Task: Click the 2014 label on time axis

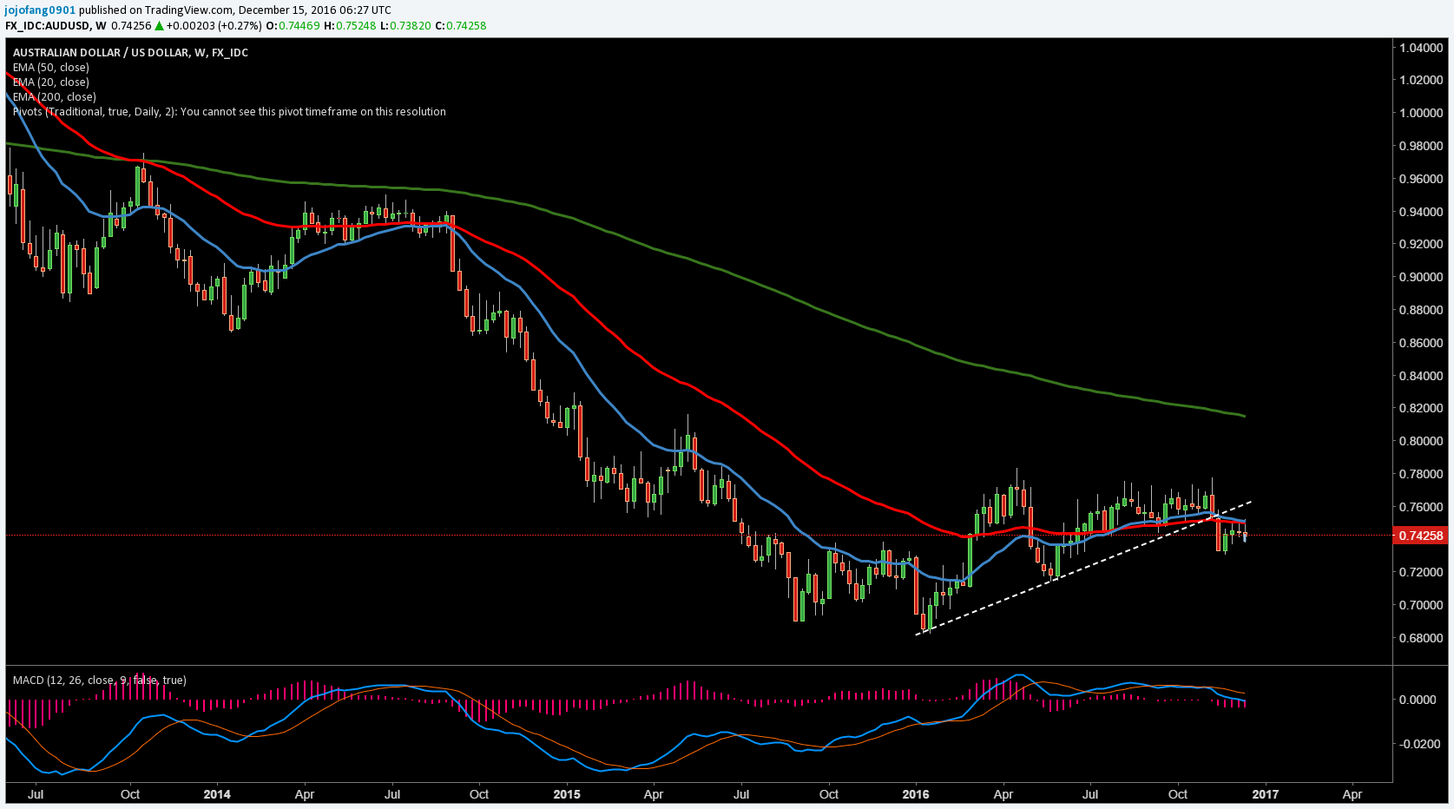Action: point(217,794)
